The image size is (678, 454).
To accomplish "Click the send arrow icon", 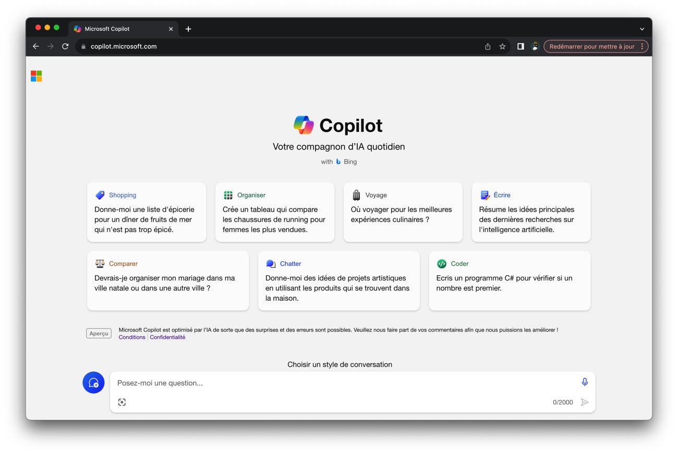I will click(585, 402).
